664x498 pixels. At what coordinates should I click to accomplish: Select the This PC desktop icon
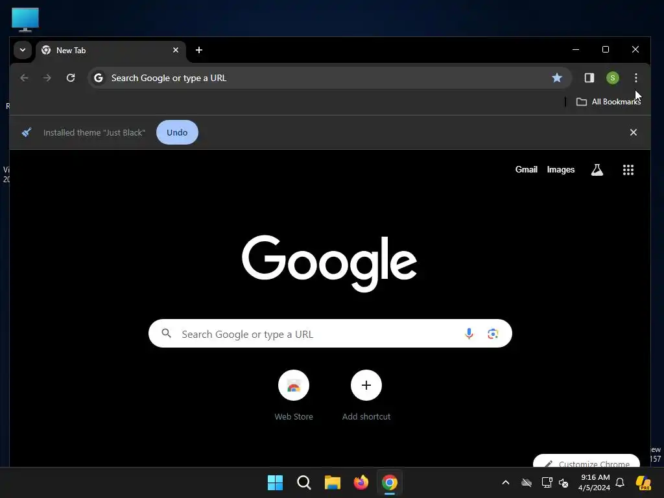click(25, 19)
